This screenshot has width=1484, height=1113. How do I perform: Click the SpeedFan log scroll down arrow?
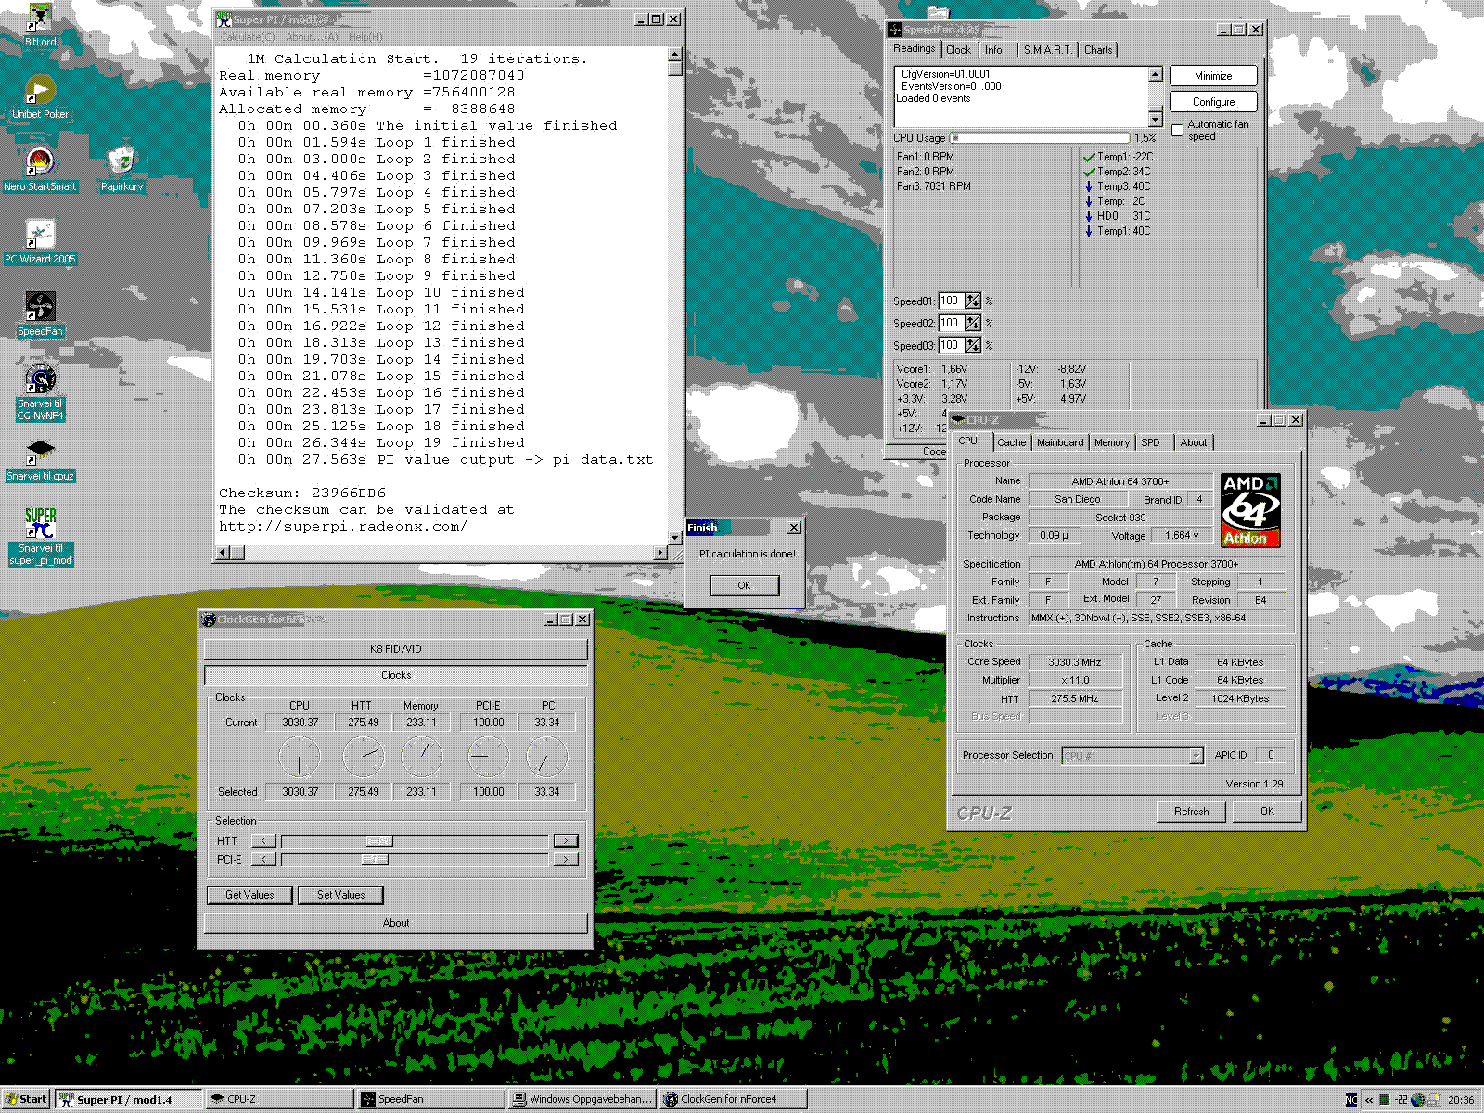[1156, 119]
